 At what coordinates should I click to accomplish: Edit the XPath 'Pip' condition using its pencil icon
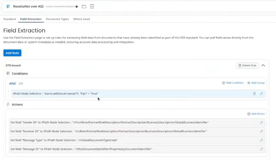pos(261,93)
